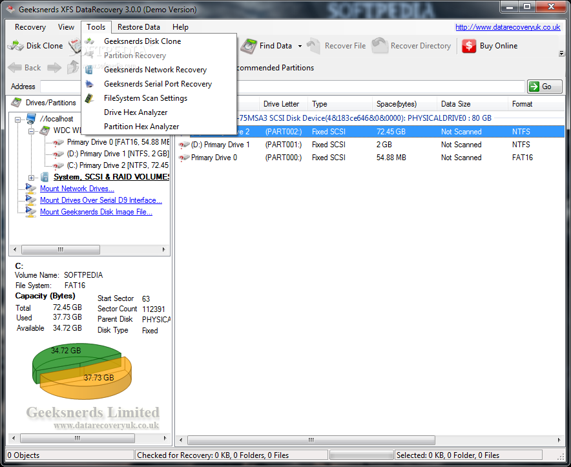Viewport: 571px width, 467px height.
Task: Select FileSystem Scan Settings entry
Action: pyautogui.click(x=159, y=98)
